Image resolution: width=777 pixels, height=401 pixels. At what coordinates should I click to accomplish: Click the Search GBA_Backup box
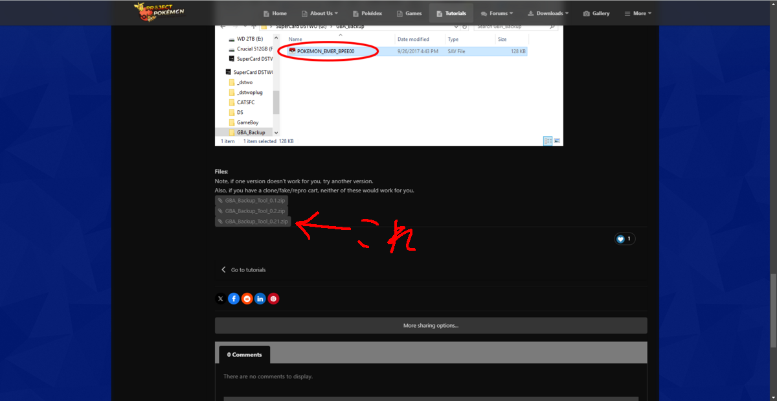pos(515,27)
